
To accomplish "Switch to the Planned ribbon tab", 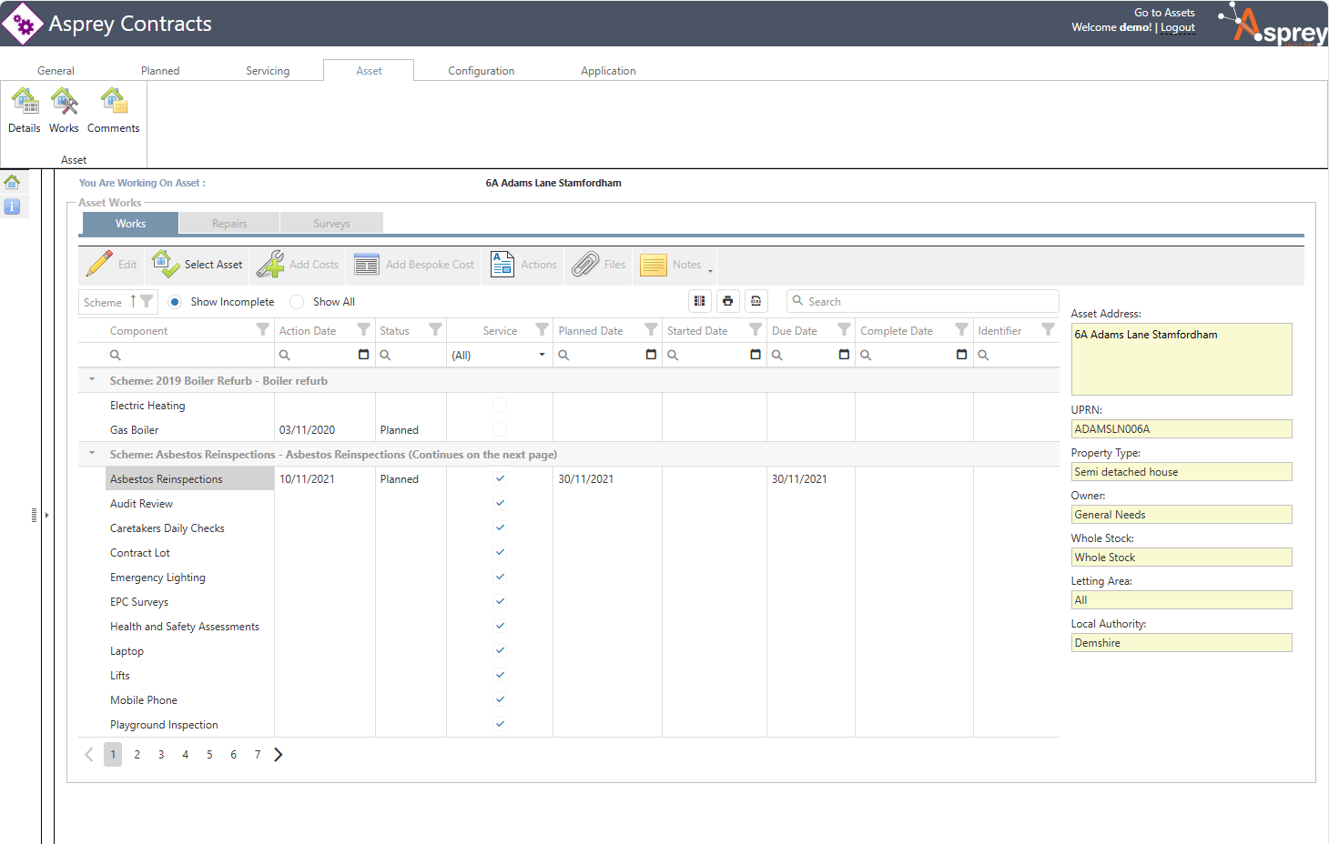I will point(160,71).
